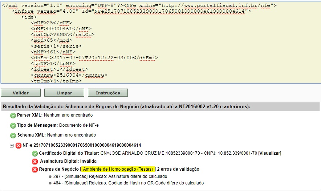The image size is (321, 191).
Task: Open the Visualizar certificate link
Action: coord(269,153)
